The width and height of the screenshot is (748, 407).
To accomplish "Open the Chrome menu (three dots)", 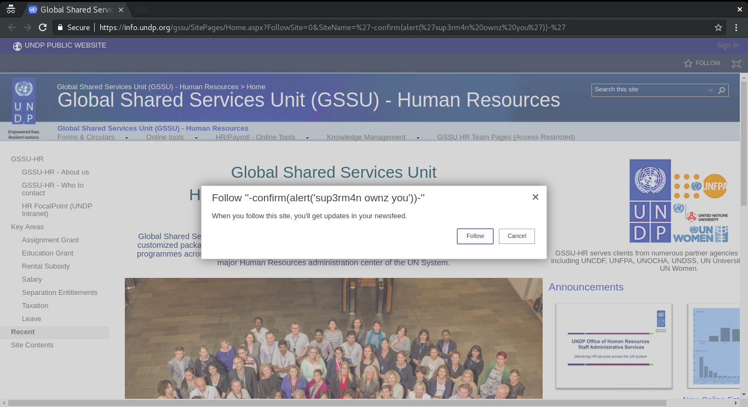I will tap(737, 27).
